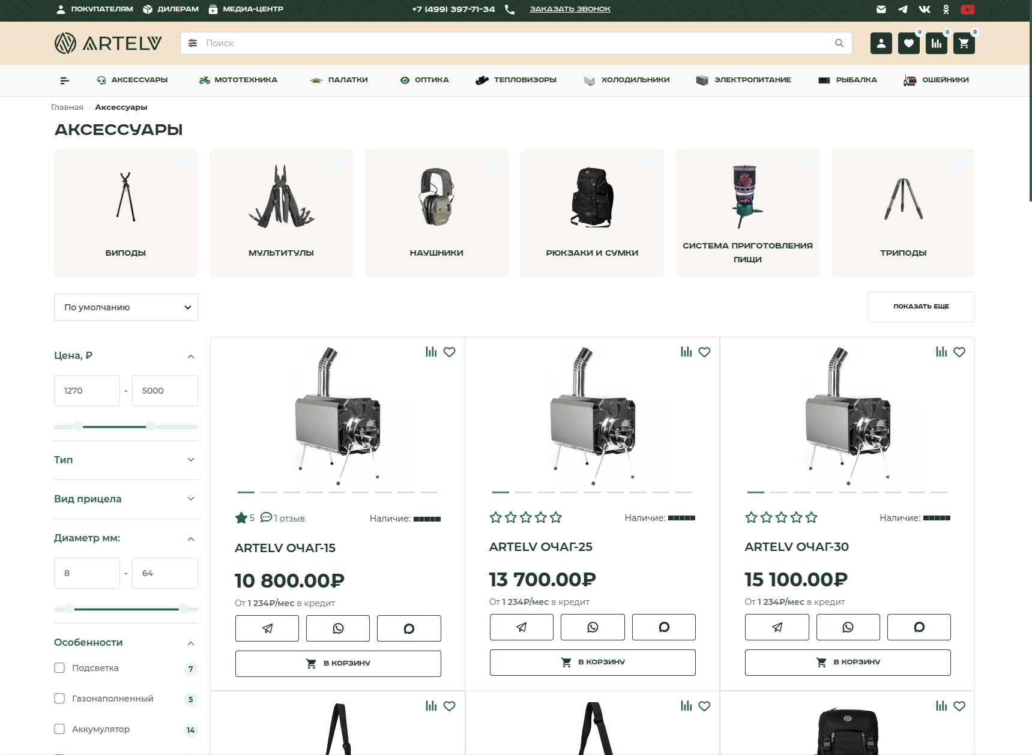
Task: Click the ARTELV logo
Action: pos(108,43)
